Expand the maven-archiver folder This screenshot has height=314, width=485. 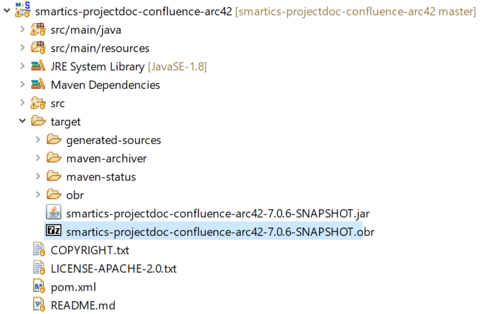click(x=38, y=158)
